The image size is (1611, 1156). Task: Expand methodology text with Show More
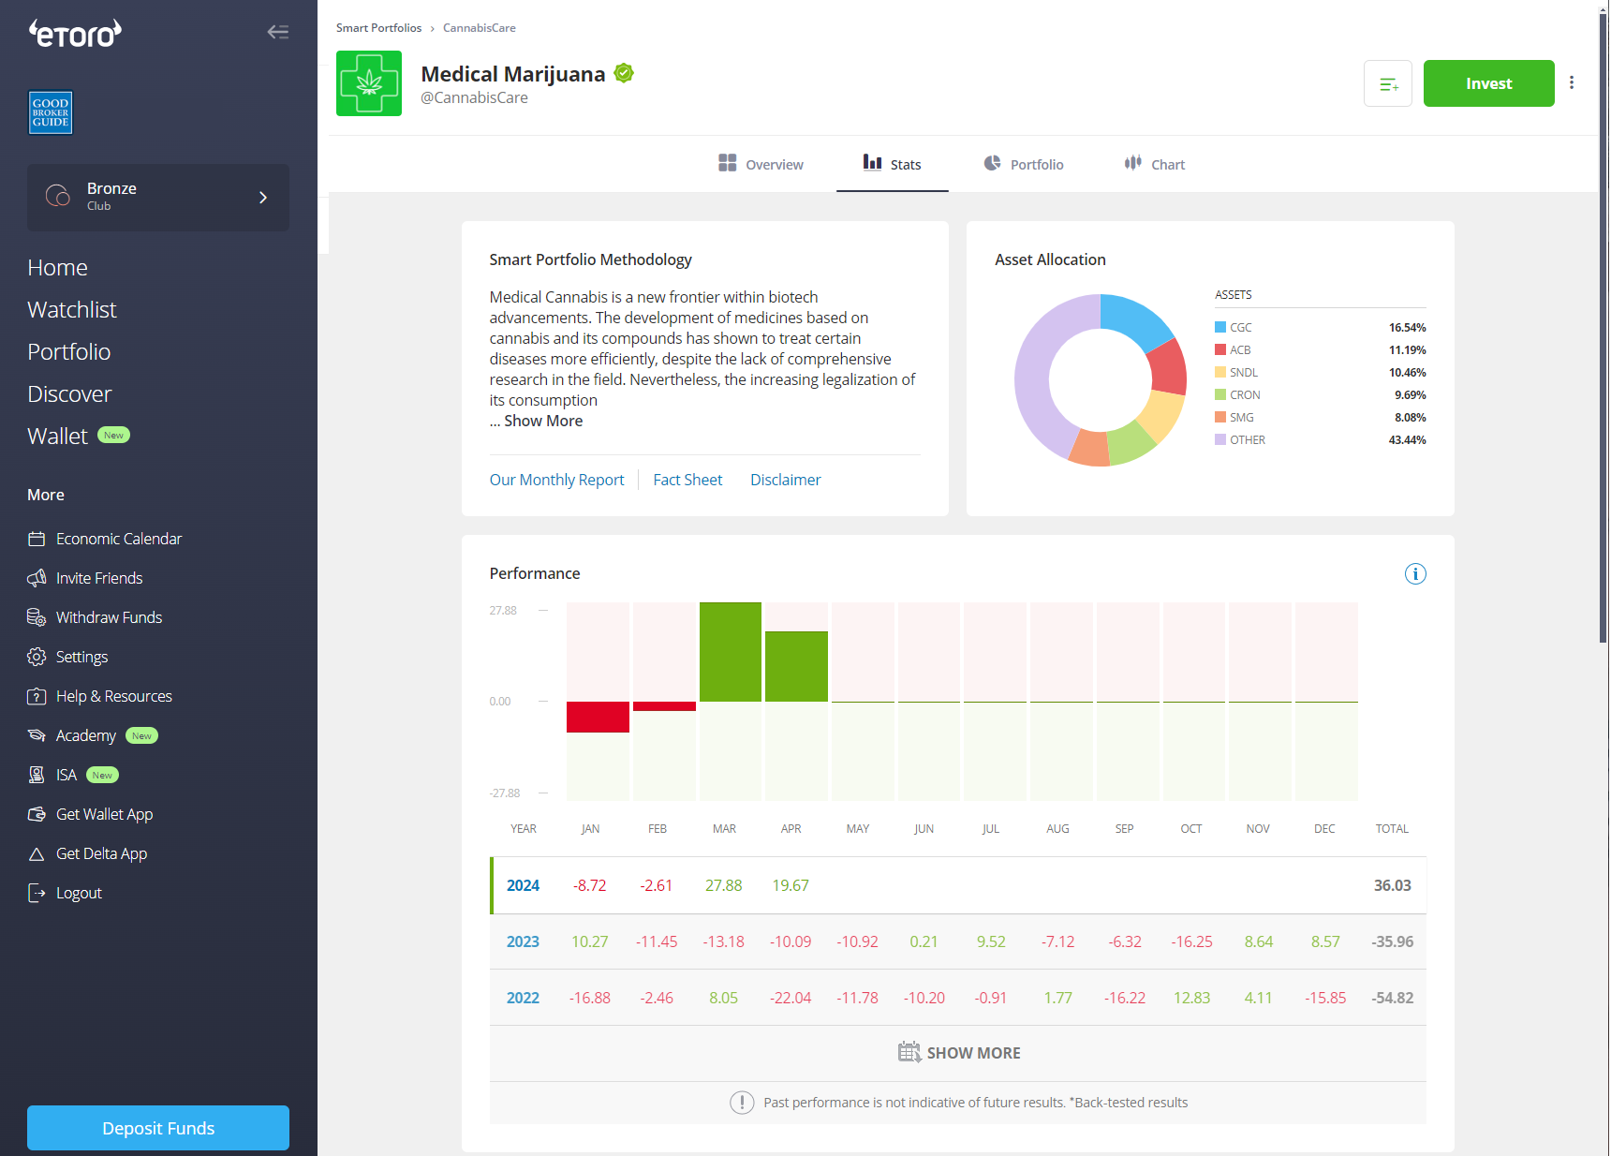[543, 421]
